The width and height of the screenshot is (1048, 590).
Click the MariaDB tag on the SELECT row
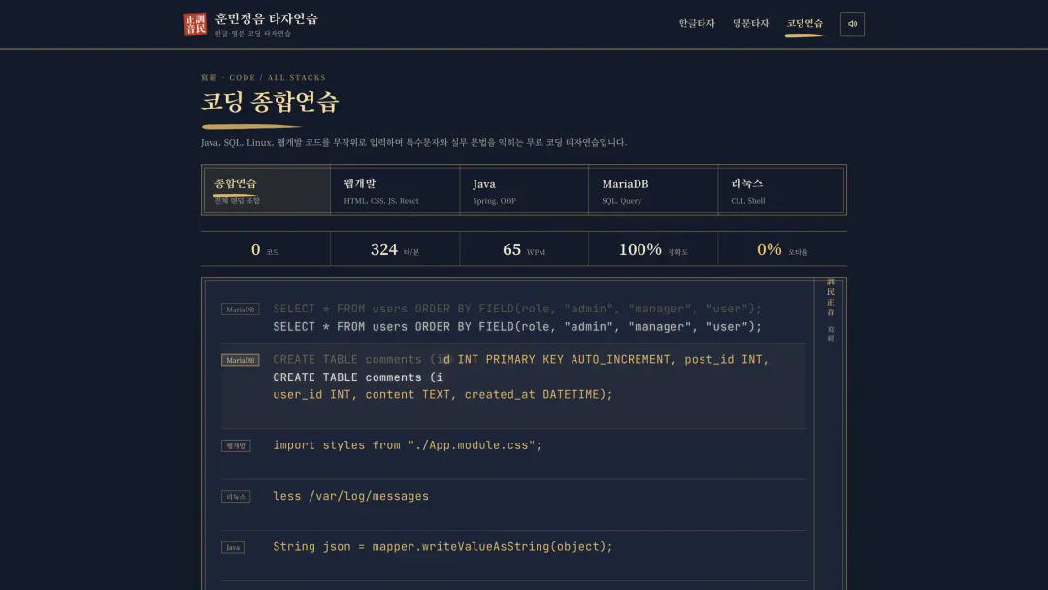pos(240,310)
